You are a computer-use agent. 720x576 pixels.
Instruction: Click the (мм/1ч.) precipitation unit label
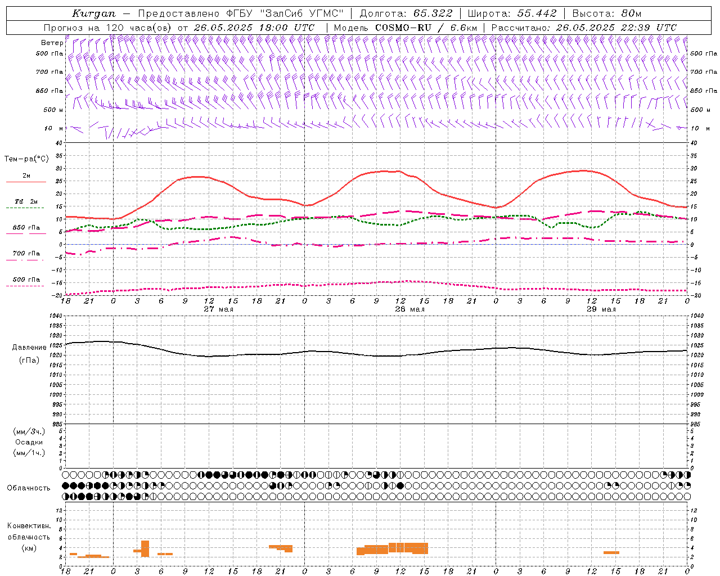29,453
